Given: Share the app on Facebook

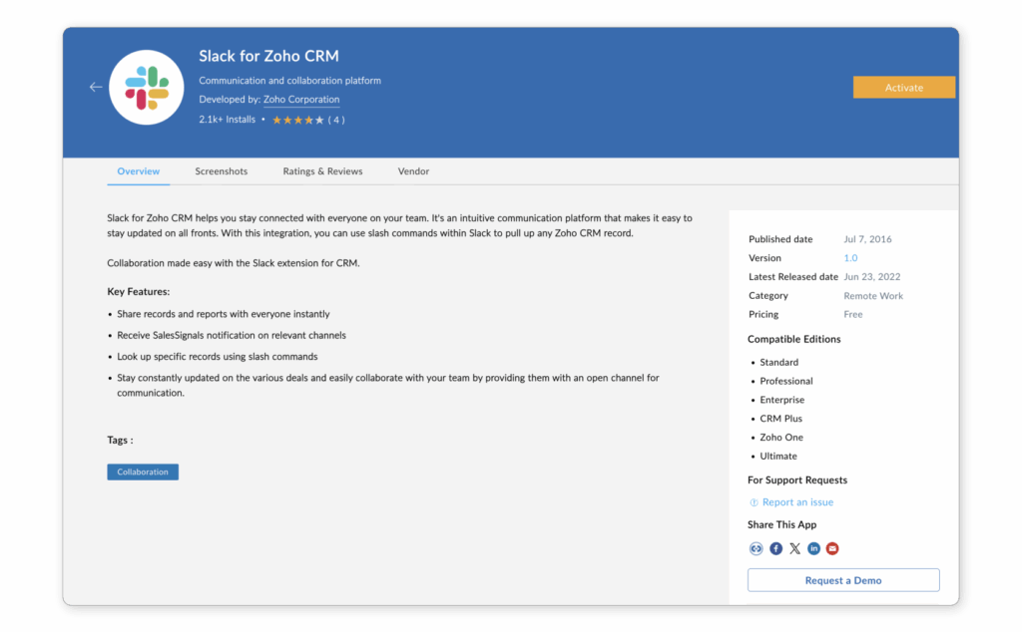Looking at the screenshot, I should [775, 548].
